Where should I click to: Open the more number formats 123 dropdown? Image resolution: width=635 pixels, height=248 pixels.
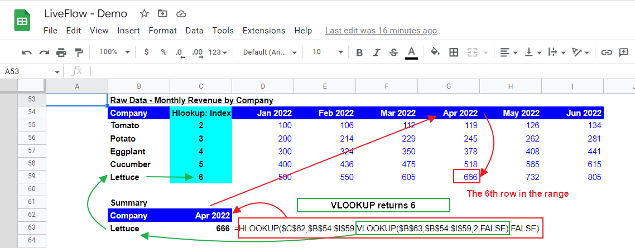tap(218, 52)
